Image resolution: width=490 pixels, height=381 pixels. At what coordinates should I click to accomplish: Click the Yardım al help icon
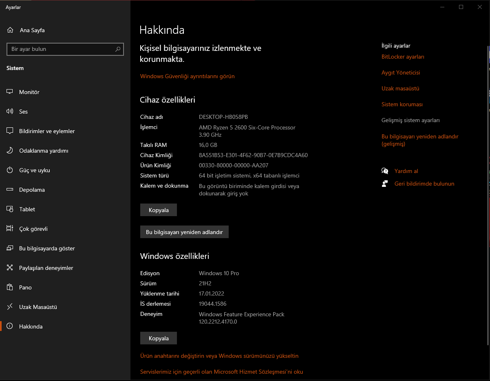385,171
